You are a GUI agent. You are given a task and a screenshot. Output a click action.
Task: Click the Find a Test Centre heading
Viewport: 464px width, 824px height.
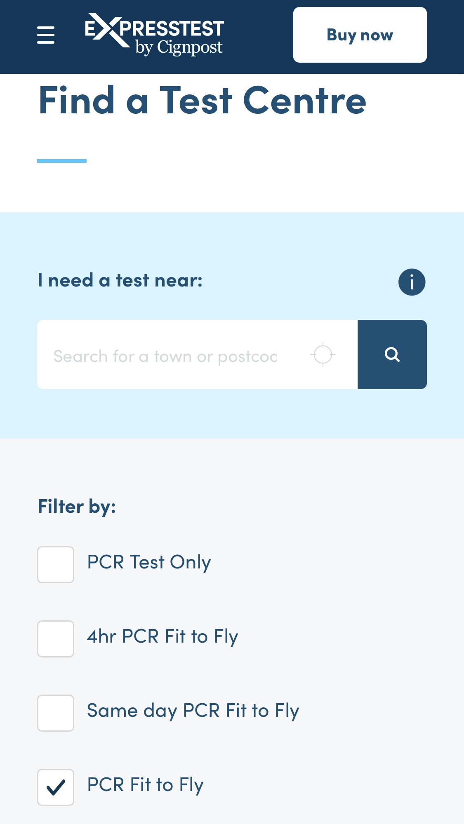203,100
